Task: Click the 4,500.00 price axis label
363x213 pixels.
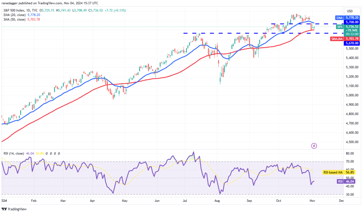Action: click(x=352, y=142)
